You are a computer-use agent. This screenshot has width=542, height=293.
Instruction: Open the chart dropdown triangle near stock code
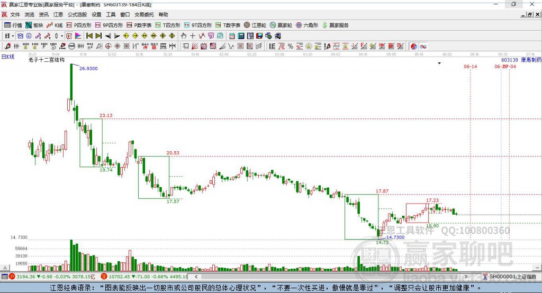[439, 63]
